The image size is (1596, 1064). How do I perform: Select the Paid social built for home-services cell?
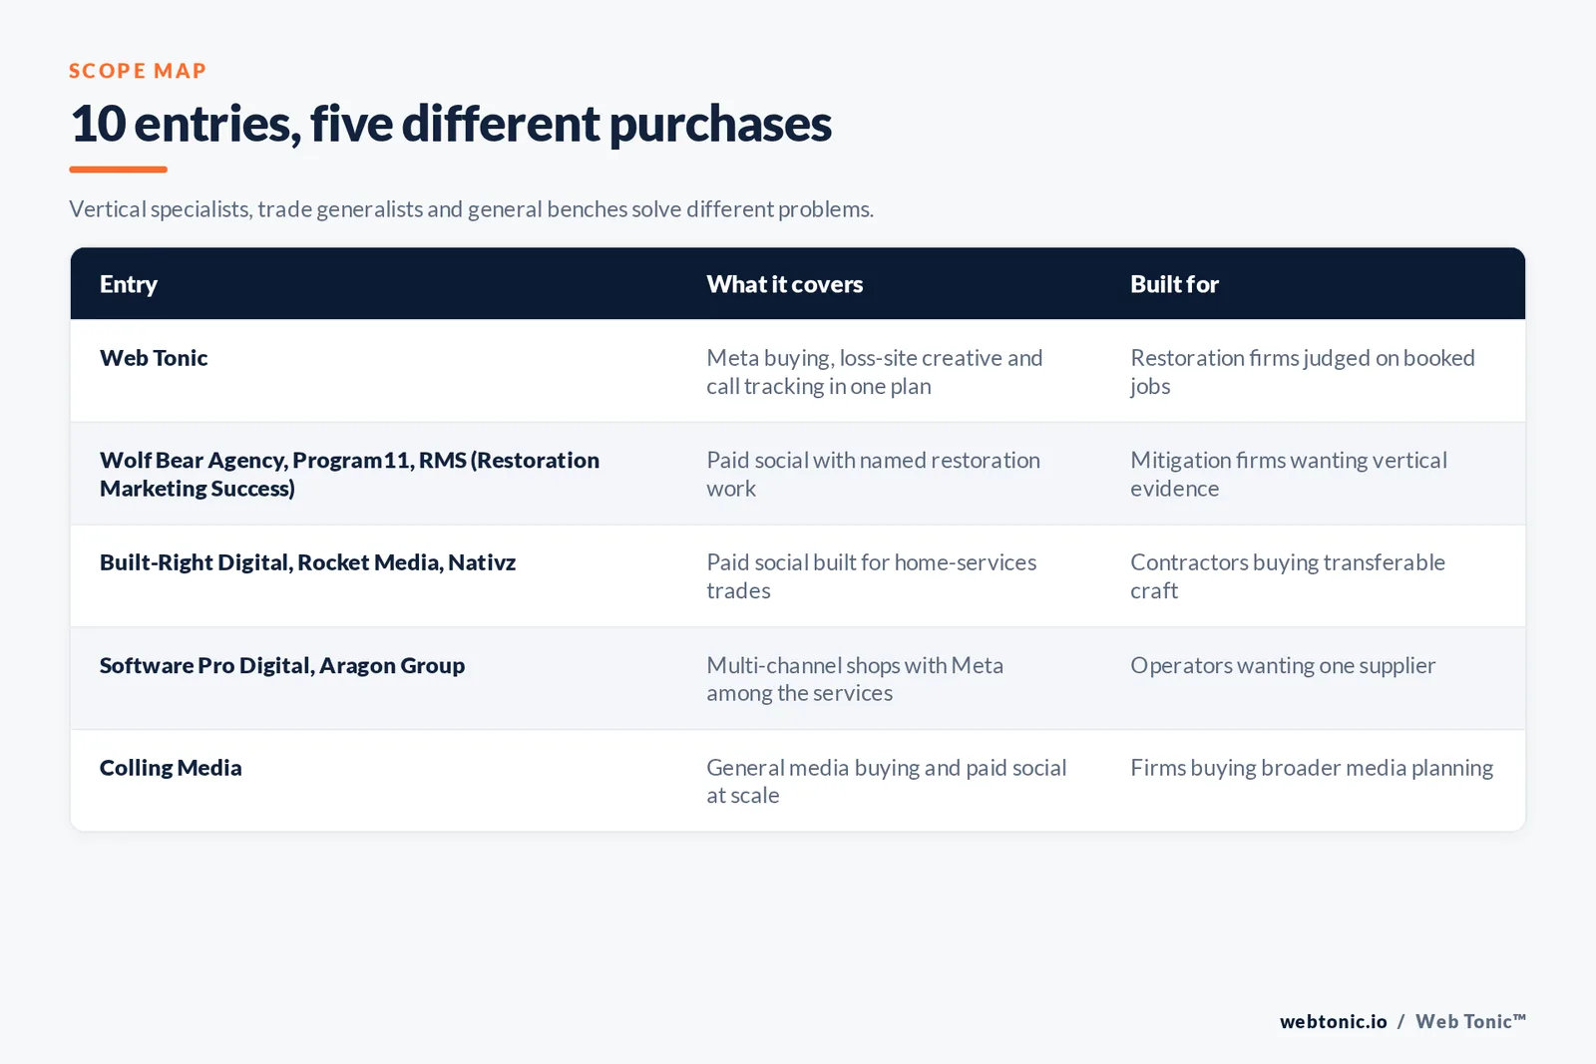(872, 576)
